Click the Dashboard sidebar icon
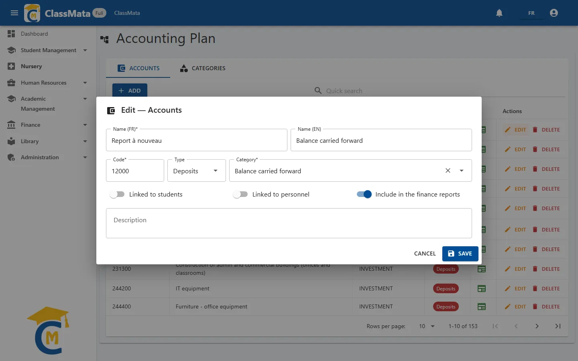Image resolution: width=578 pixels, height=361 pixels. point(11,34)
